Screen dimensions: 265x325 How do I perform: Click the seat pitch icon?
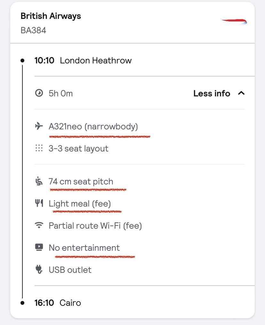(x=39, y=182)
